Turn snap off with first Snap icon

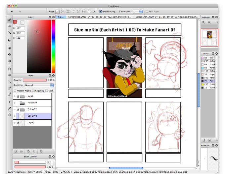[x=57, y=11]
